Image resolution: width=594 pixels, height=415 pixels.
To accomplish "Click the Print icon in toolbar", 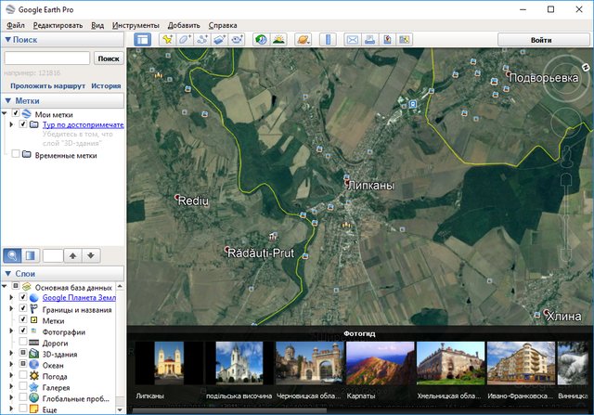I will pos(369,40).
